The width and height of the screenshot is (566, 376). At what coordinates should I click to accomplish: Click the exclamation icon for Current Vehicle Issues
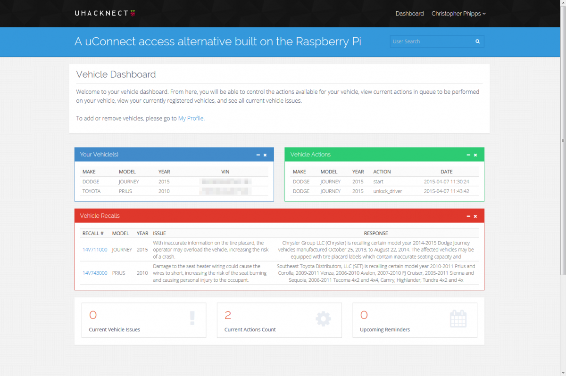(192, 319)
